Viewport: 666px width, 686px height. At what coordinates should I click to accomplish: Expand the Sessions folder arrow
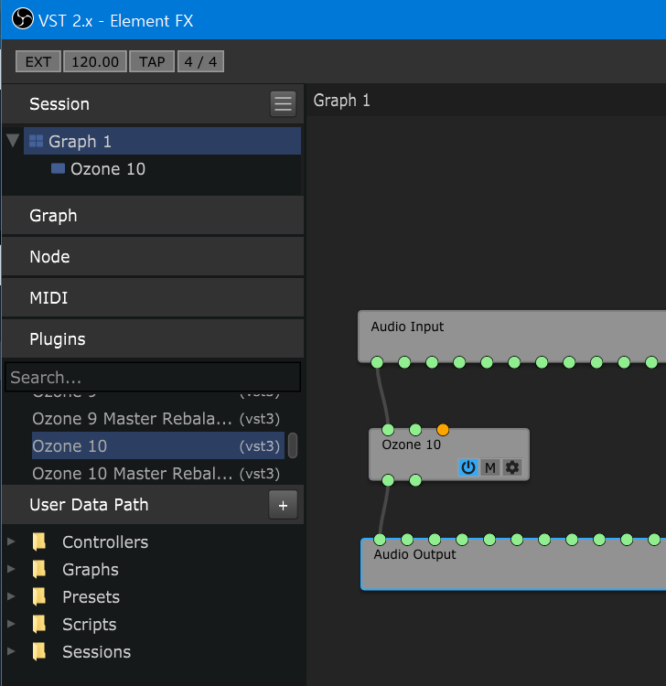pos(11,651)
